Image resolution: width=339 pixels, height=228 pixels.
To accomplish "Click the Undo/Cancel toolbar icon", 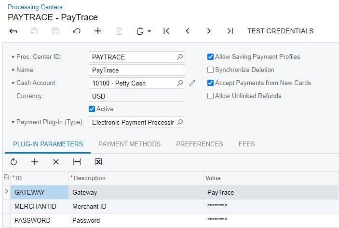I will pyautogui.click(x=77, y=31).
